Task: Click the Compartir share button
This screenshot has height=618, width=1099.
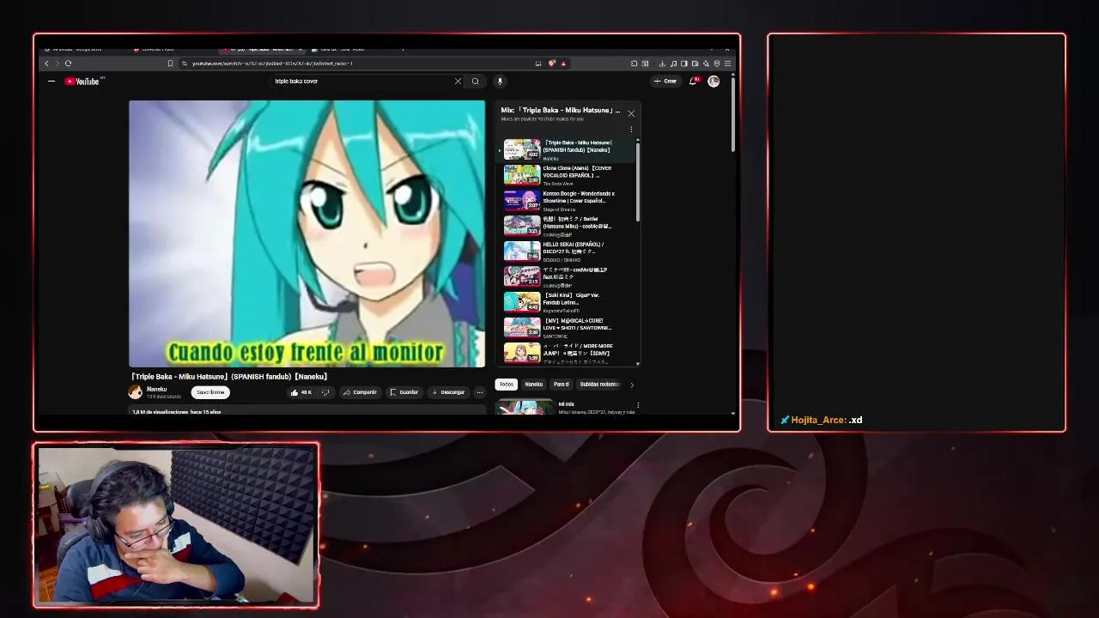Action: 360,392
